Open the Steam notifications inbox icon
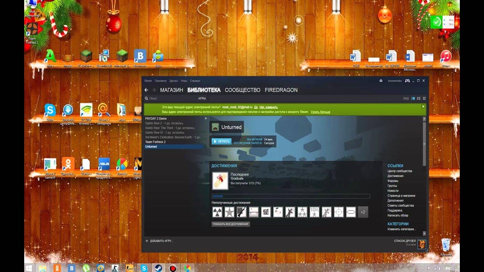Image resolution: width=484 pixels, height=272 pixels. pos(381,80)
